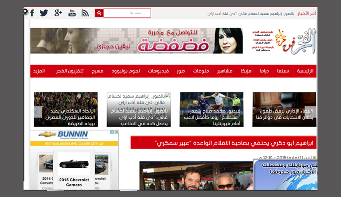Open the Mohamed Salah football news thumbnail
Viewport: 341px width, 197px height.
click(211, 109)
